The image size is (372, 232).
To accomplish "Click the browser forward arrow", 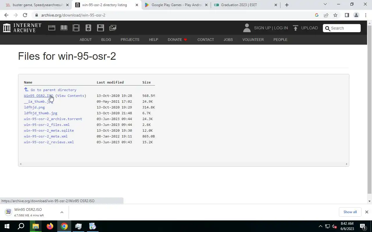I will 16,15.
